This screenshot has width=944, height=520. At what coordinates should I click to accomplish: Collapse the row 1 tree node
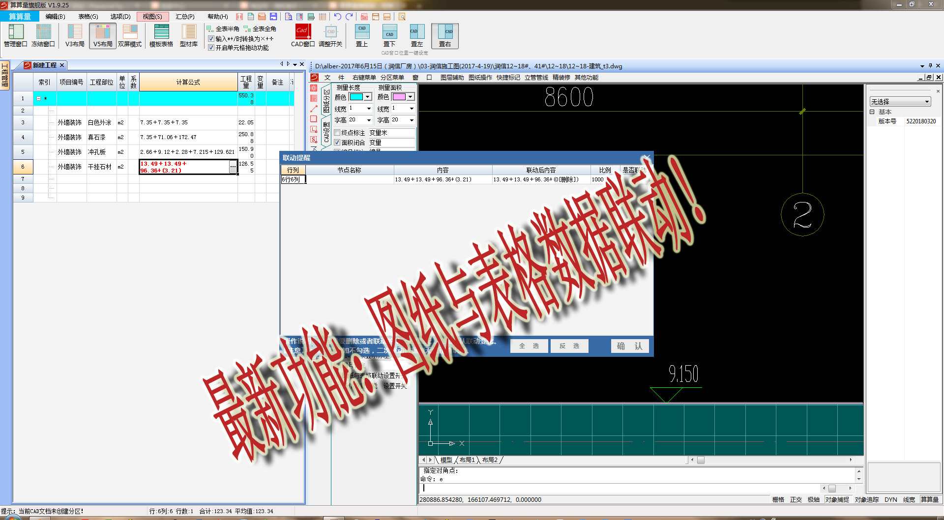(39, 98)
